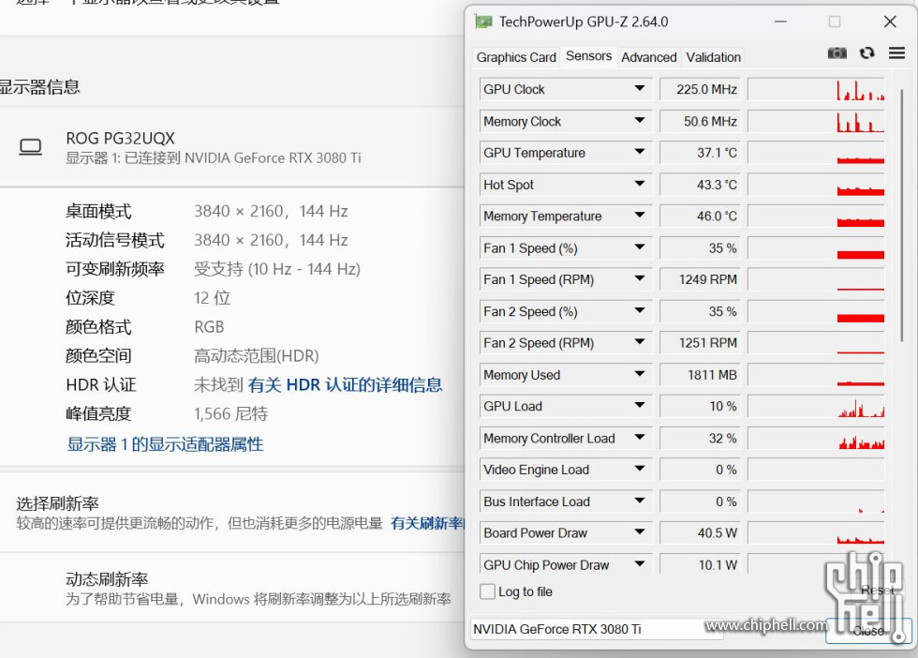Minimize the GPU-Z window

coord(780,22)
